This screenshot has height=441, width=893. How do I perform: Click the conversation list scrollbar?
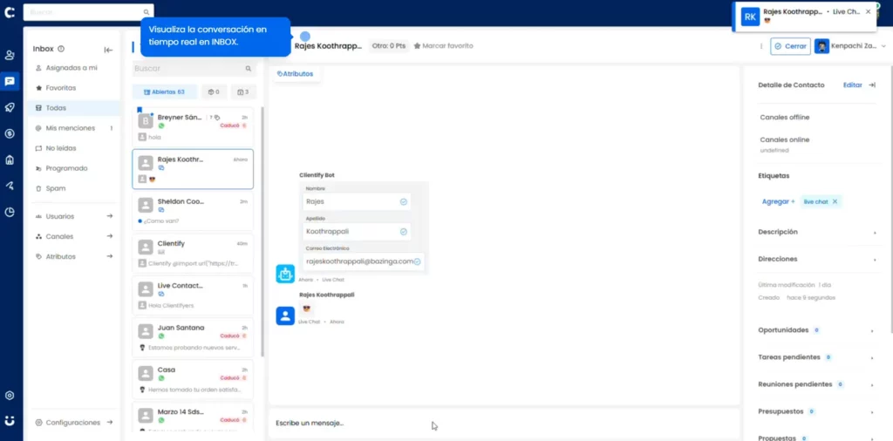coord(262,230)
